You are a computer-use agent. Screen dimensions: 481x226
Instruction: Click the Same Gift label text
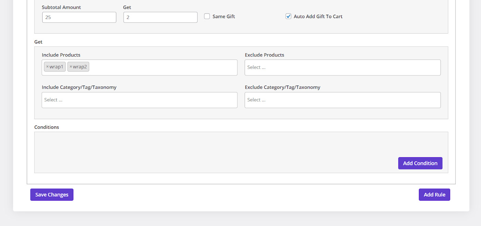coord(224,16)
